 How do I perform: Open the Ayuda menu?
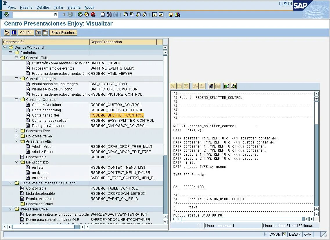[89, 7]
